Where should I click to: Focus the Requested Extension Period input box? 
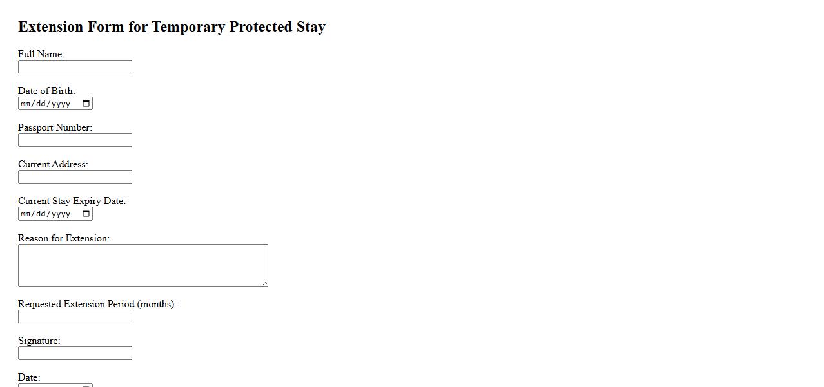tap(75, 317)
